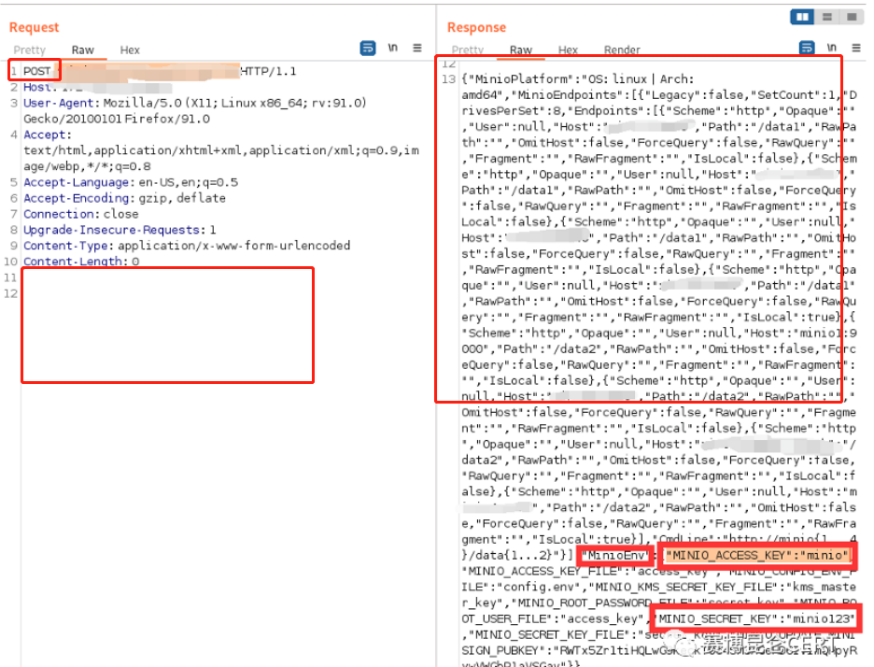Open the Hex tab in Response panel
Screen dimensions: 874x667
[568, 50]
